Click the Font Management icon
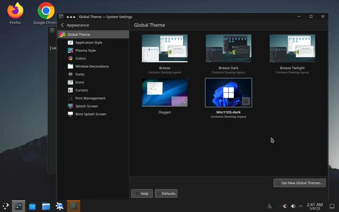The height and width of the screenshot is (212, 339). pos(70,98)
